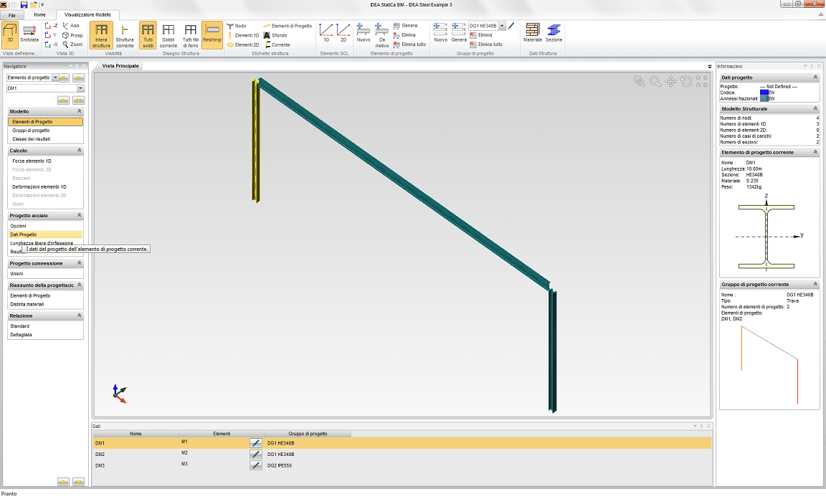Toggle Tutti solidi drawing mode
The height and width of the screenshot is (499, 826).
pyautogui.click(x=148, y=35)
